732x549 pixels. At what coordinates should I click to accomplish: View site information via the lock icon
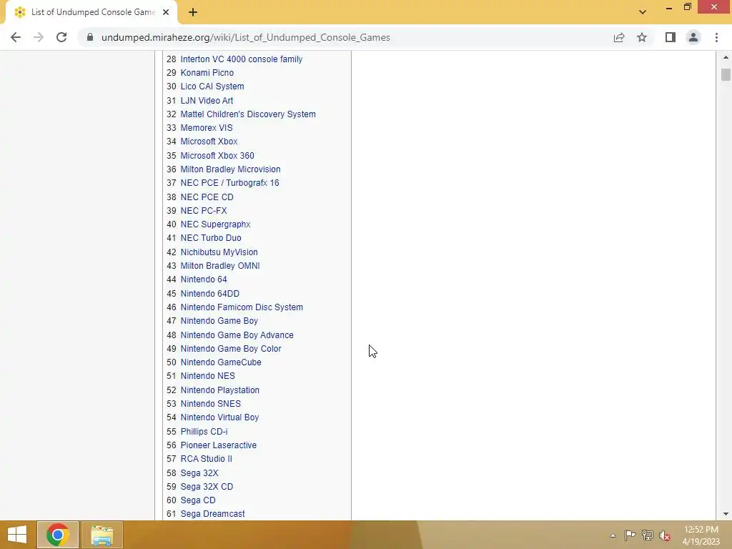click(x=90, y=37)
